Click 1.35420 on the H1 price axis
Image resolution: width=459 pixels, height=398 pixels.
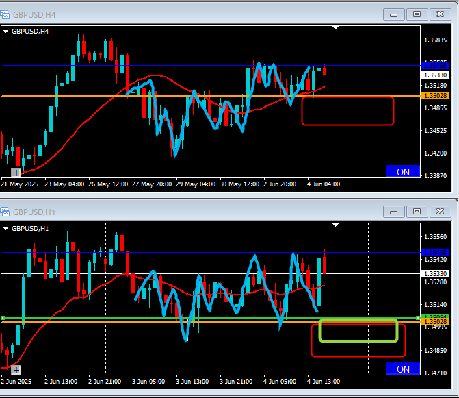pos(435,260)
